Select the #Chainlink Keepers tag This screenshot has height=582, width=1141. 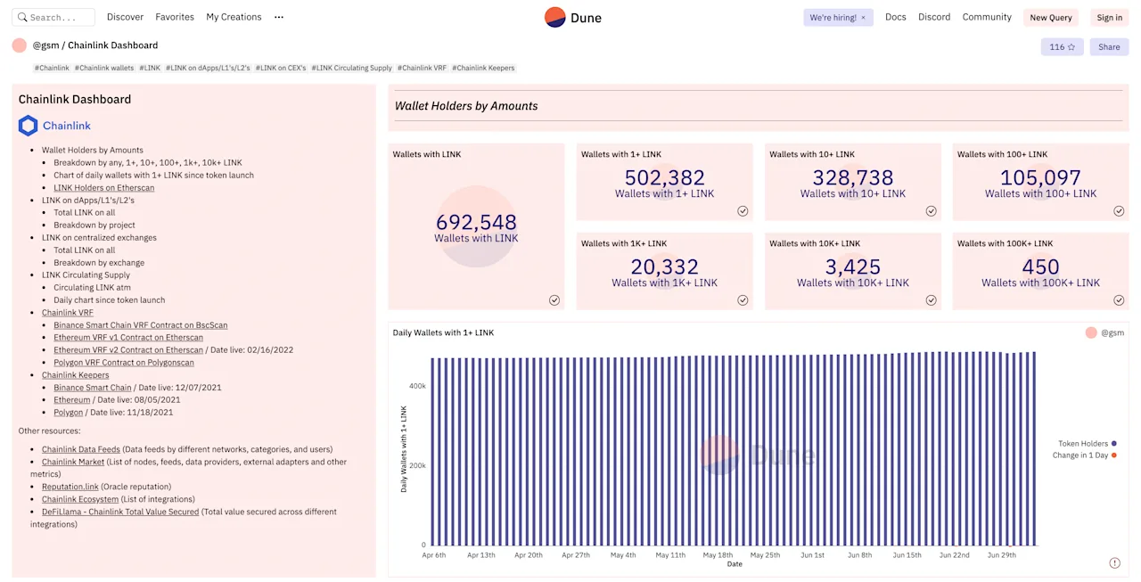[x=483, y=68]
